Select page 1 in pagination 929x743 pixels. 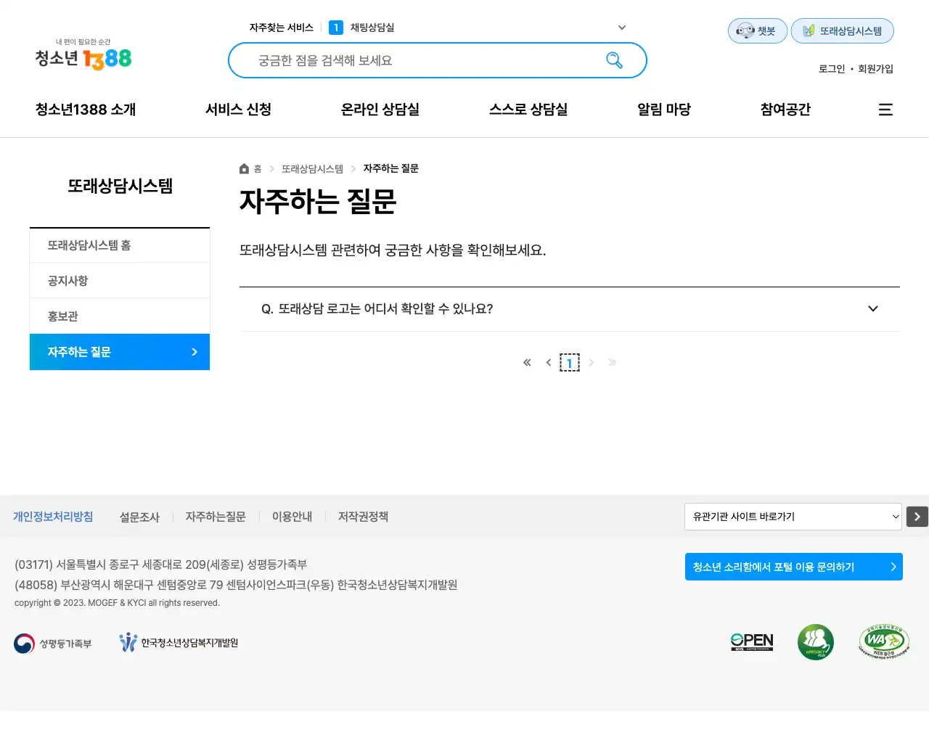click(x=570, y=363)
